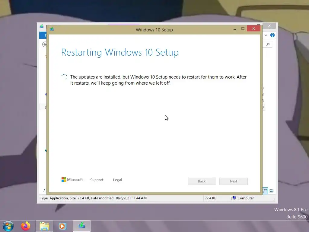Image resolution: width=309 pixels, height=232 pixels.
Task: Click the disabled Next button
Action: (234, 181)
